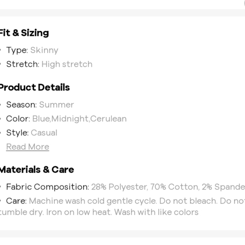Select the 70% Cotton text
Viewport: 245px width, 245px height.
[x=175, y=187]
